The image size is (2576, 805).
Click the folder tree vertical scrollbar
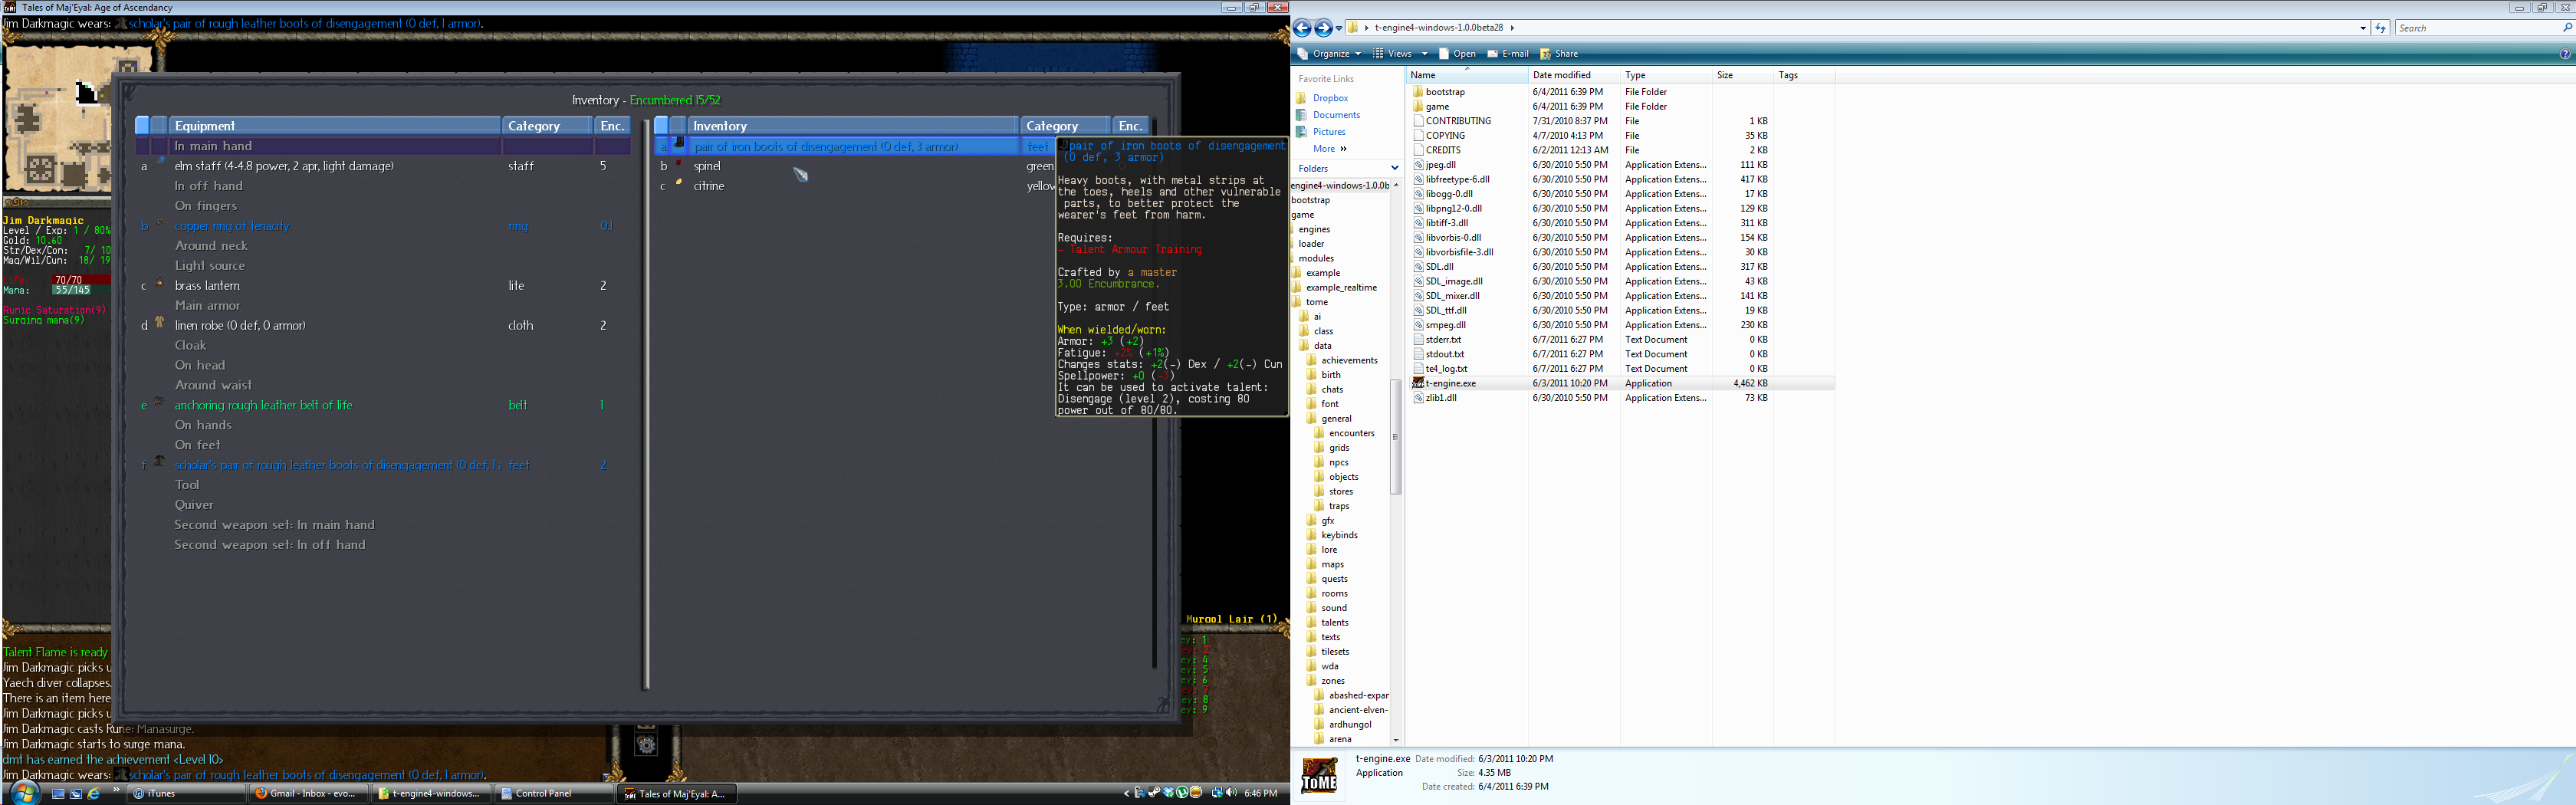pyautogui.click(x=1395, y=437)
